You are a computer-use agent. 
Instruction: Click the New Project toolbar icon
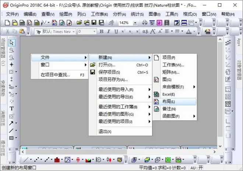pos(7,23)
